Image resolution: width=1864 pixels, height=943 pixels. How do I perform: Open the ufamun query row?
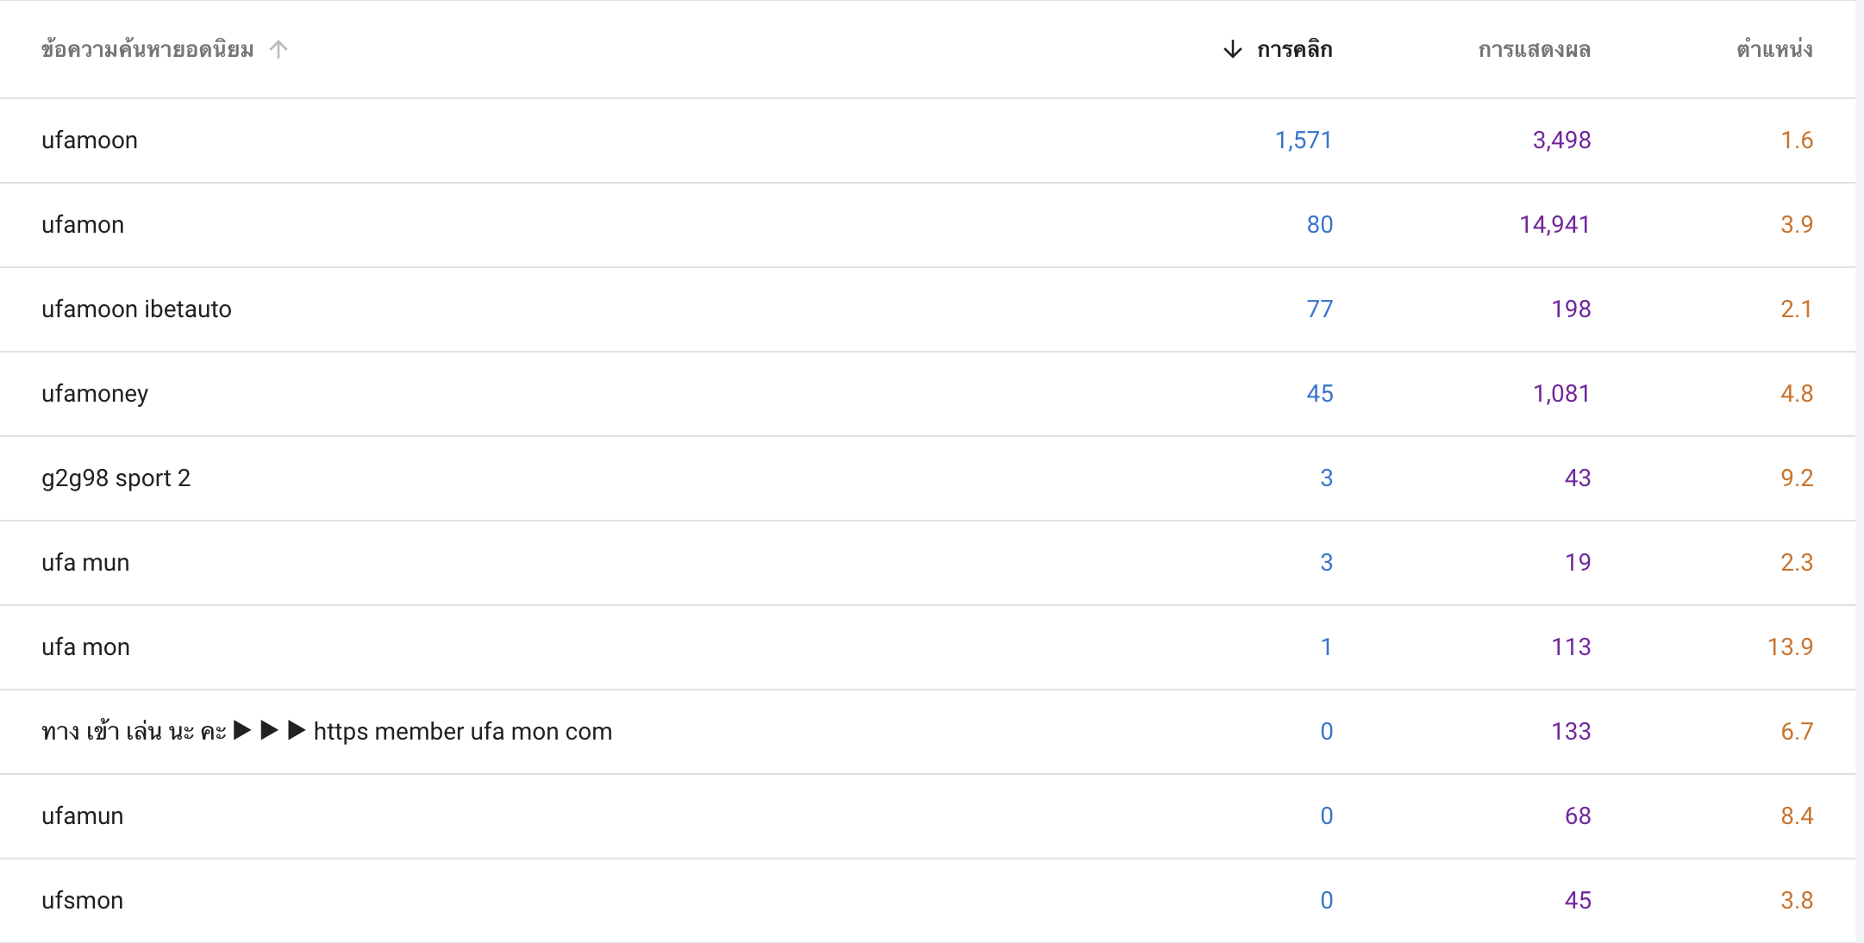click(x=927, y=816)
